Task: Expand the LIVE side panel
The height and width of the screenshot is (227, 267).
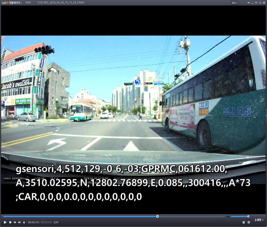Action: pyautogui.click(x=259, y=220)
